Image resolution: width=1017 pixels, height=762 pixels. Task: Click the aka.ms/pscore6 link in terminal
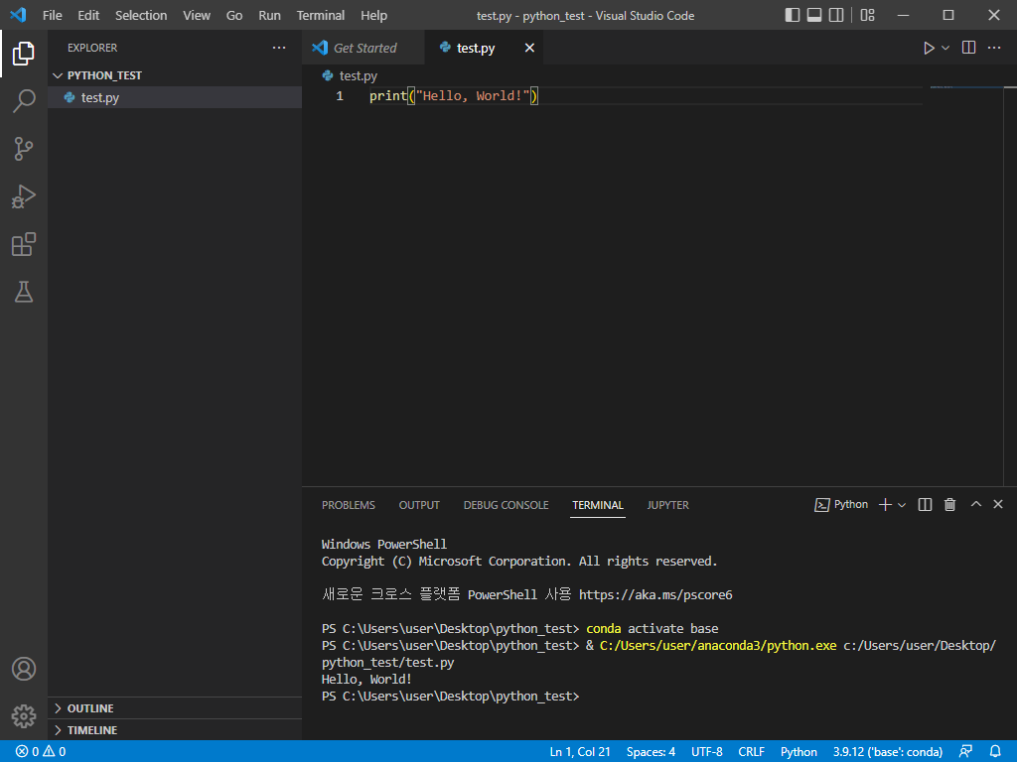(655, 595)
